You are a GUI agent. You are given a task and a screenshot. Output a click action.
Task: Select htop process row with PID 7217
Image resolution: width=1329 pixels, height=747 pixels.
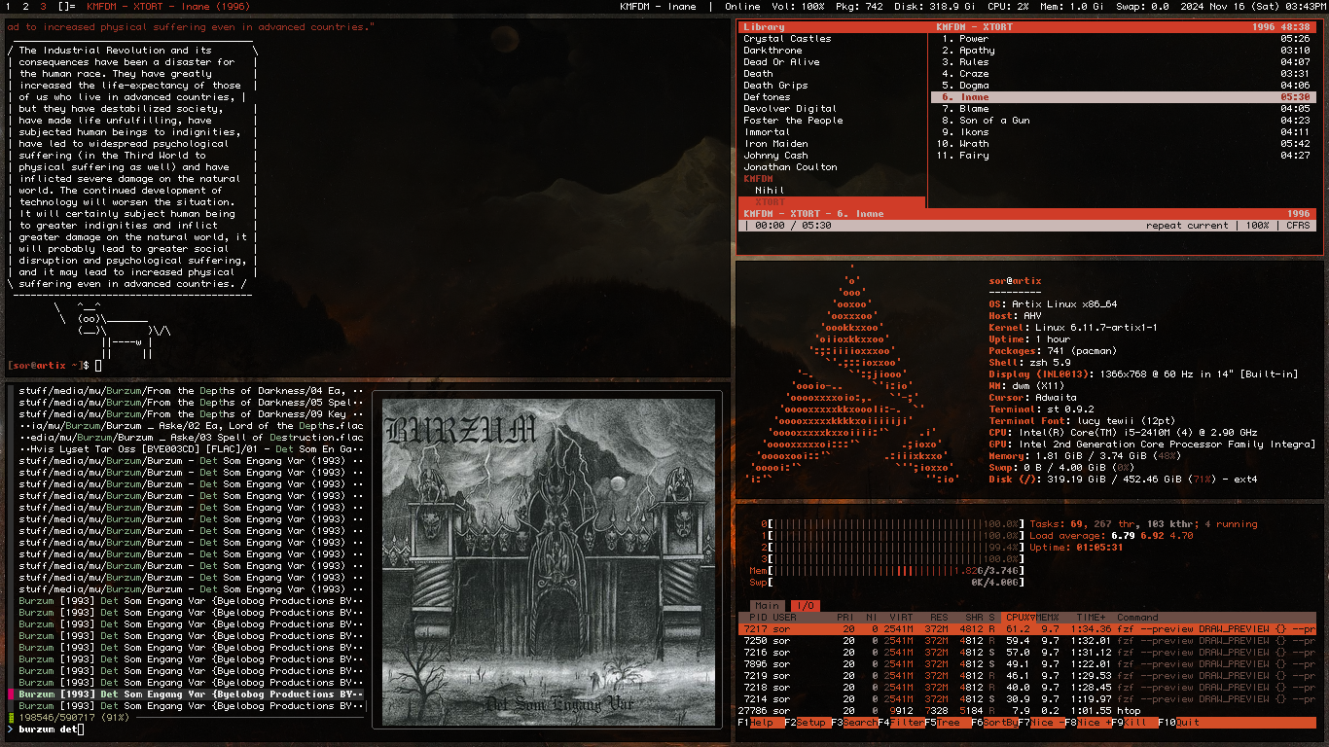1026,629
